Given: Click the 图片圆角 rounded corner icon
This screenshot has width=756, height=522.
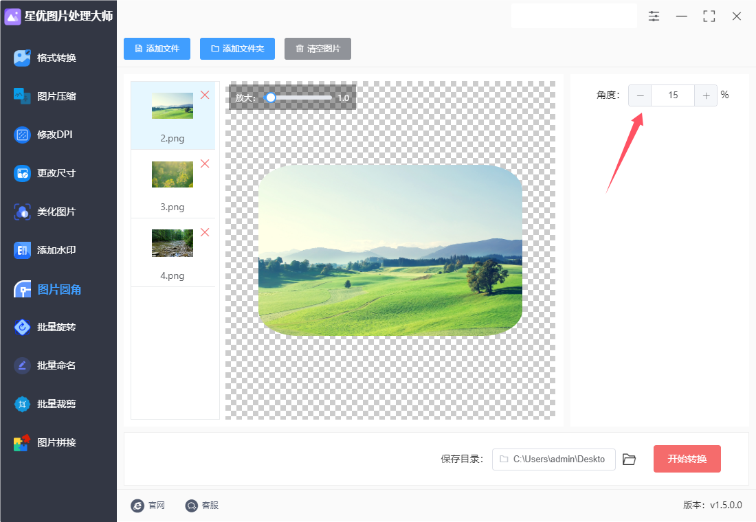Looking at the screenshot, I should tap(22, 289).
